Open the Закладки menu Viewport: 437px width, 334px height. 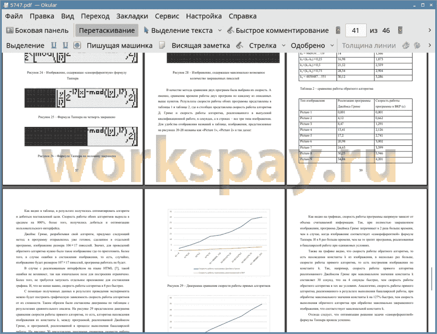pyautogui.click(x=132, y=16)
